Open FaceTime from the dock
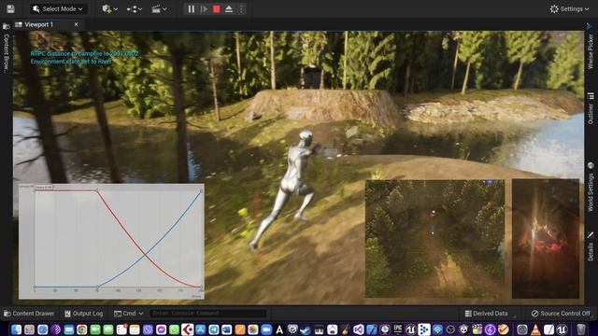Image resolution: width=598 pixels, height=336 pixels. pyautogui.click(x=95, y=329)
